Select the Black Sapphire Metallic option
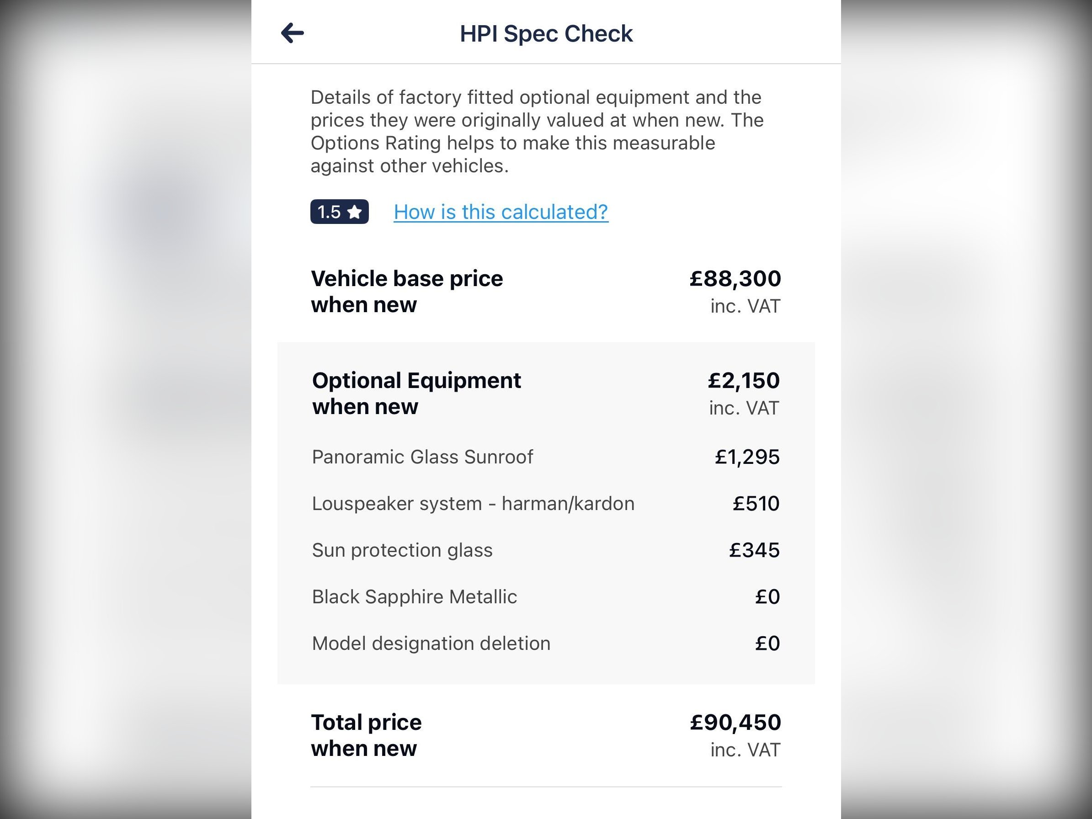1092x819 pixels. (415, 597)
